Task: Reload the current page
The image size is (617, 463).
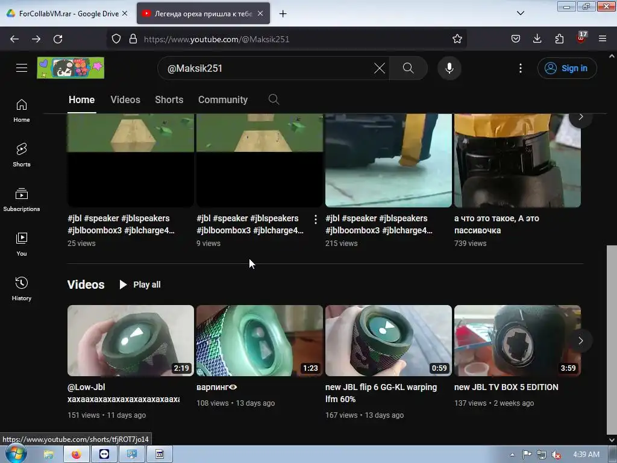Action: (x=58, y=39)
